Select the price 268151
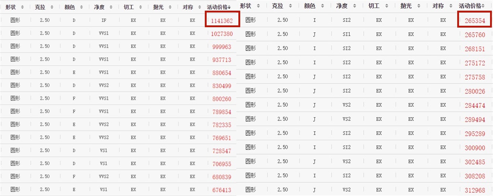The height and width of the screenshot is (196, 493). pos(475,49)
